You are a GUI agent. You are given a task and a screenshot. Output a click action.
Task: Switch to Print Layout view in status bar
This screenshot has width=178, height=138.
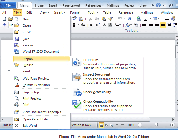(102, 125)
